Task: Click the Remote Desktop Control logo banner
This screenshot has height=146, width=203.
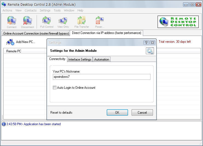Action: pyautogui.click(x=178, y=22)
